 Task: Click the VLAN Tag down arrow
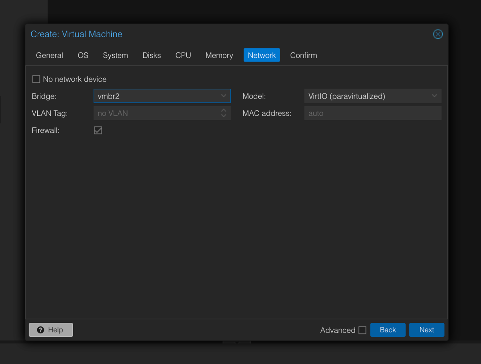[224, 116]
